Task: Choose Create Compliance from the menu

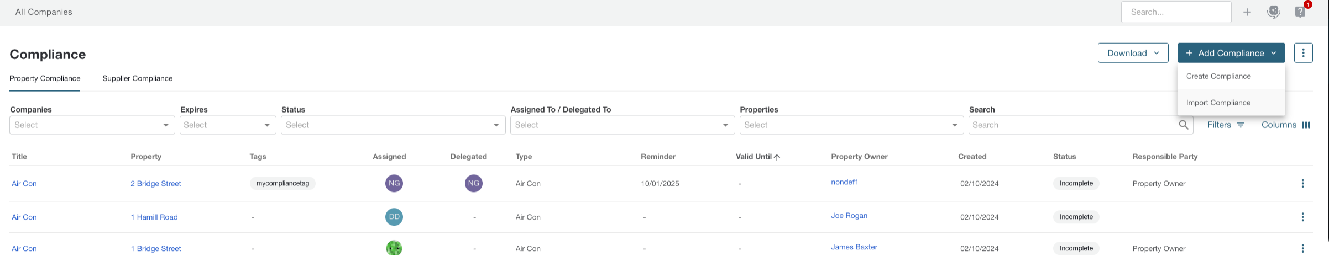Action: coord(1218,76)
